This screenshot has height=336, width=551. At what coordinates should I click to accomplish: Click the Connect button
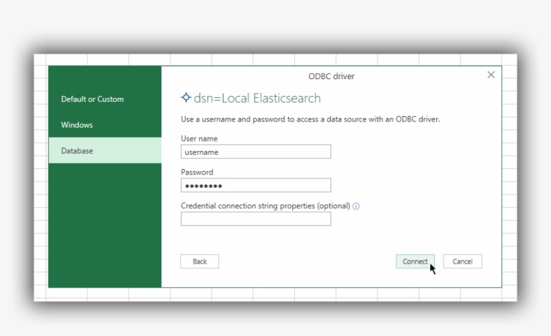coord(415,262)
